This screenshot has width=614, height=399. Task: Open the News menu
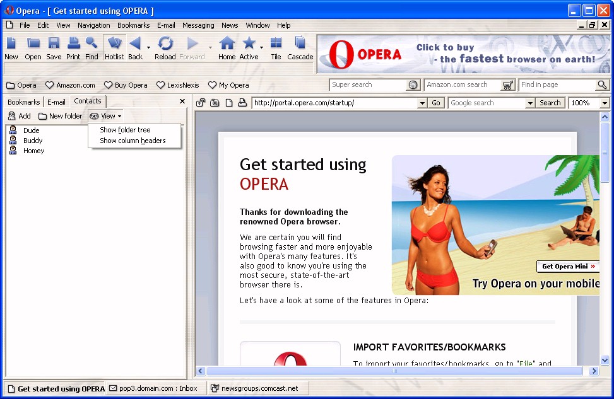click(x=230, y=25)
